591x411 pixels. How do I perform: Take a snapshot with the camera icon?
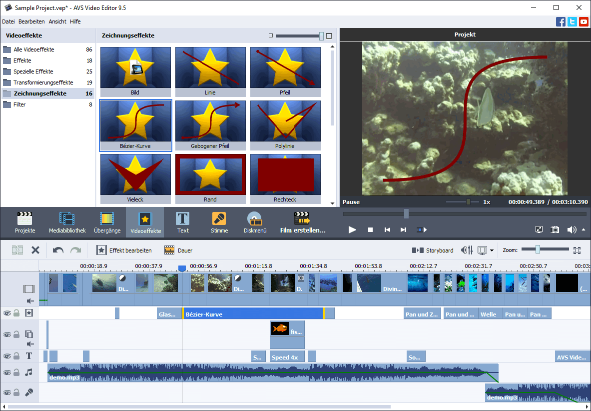[555, 229]
